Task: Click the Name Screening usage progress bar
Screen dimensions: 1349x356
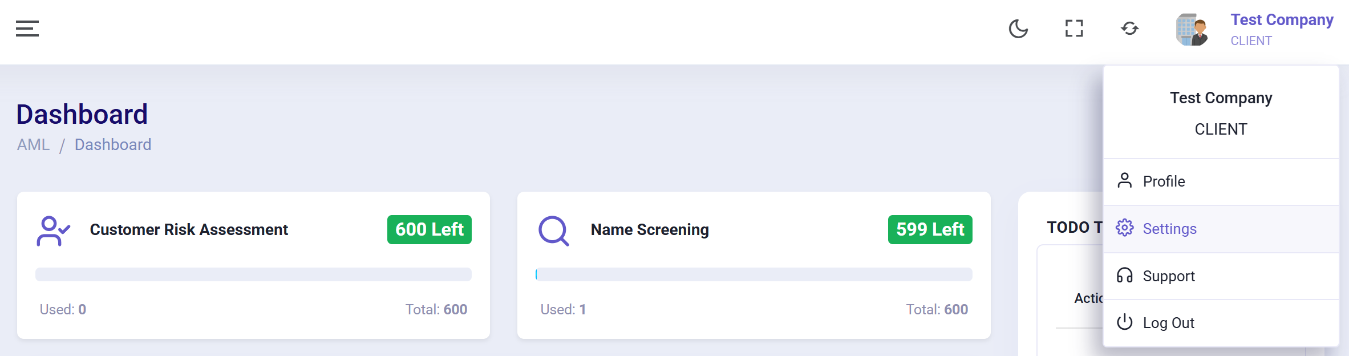Action: point(754,274)
